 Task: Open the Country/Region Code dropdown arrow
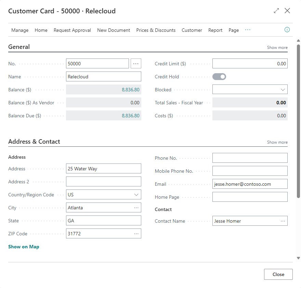click(x=136, y=195)
